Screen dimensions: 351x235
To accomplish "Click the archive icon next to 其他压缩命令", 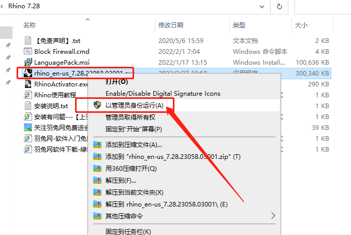I will (x=97, y=216).
